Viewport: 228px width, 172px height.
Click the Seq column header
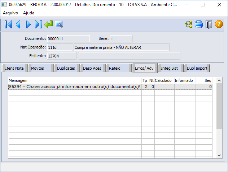[204, 80]
